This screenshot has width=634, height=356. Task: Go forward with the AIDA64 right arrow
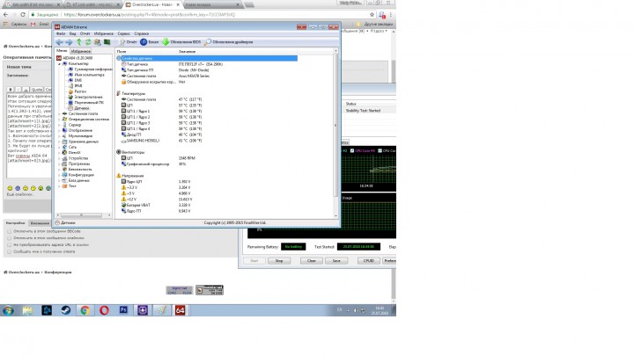[69, 42]
